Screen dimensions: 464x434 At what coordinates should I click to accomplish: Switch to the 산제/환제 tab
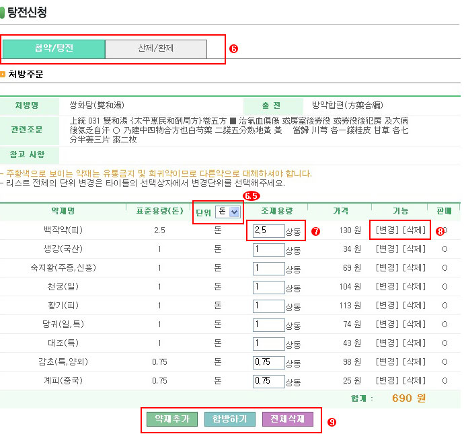pyautogui.click(x=155, y=49)
